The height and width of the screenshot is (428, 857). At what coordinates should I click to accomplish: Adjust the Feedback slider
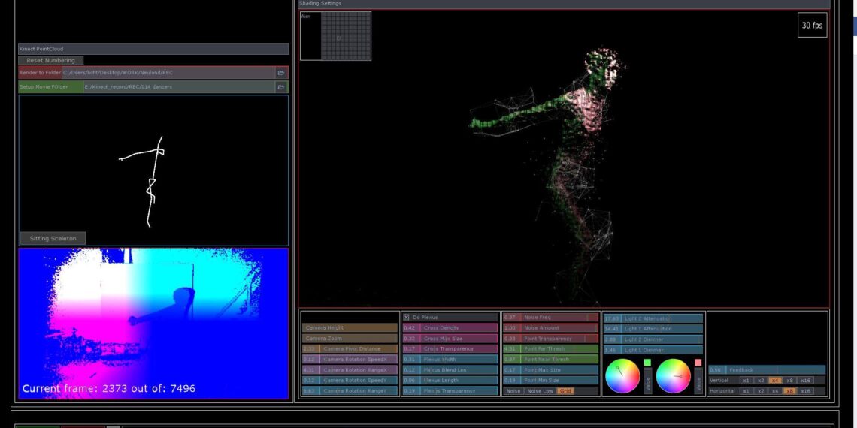pos(767,370)
